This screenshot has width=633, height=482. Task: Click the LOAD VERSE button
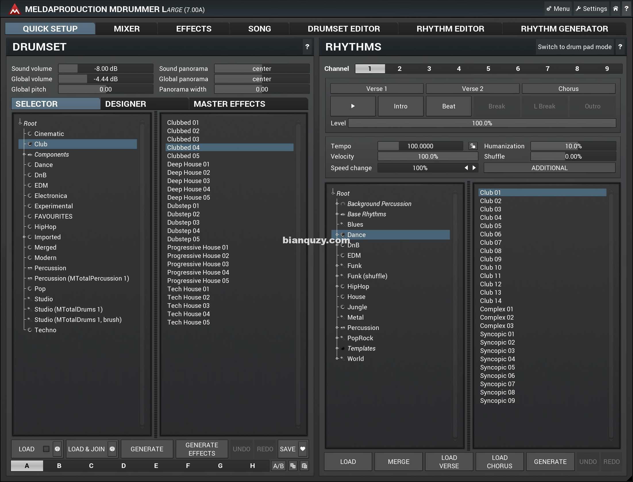click(x=449, y=462)
